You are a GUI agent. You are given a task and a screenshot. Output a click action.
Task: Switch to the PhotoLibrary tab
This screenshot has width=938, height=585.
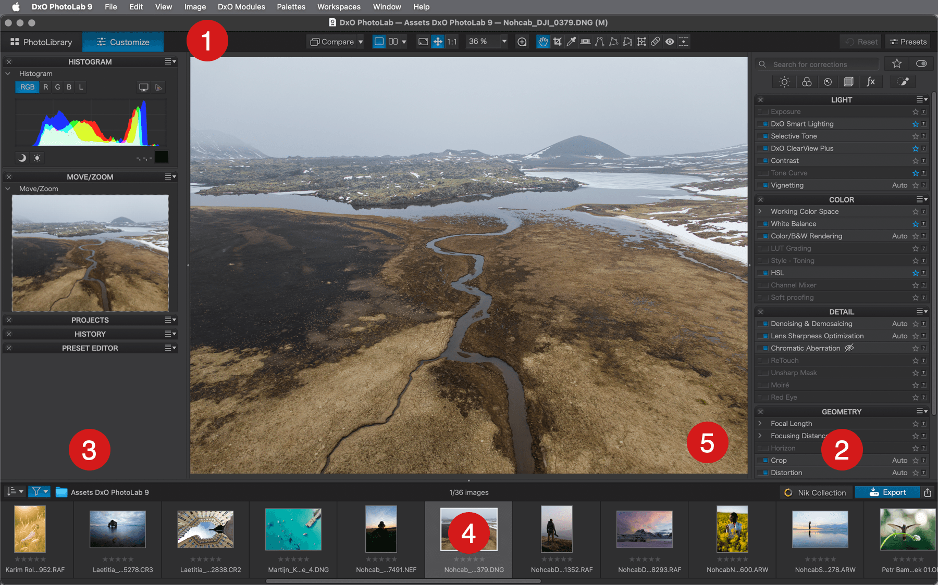point(41,42)
